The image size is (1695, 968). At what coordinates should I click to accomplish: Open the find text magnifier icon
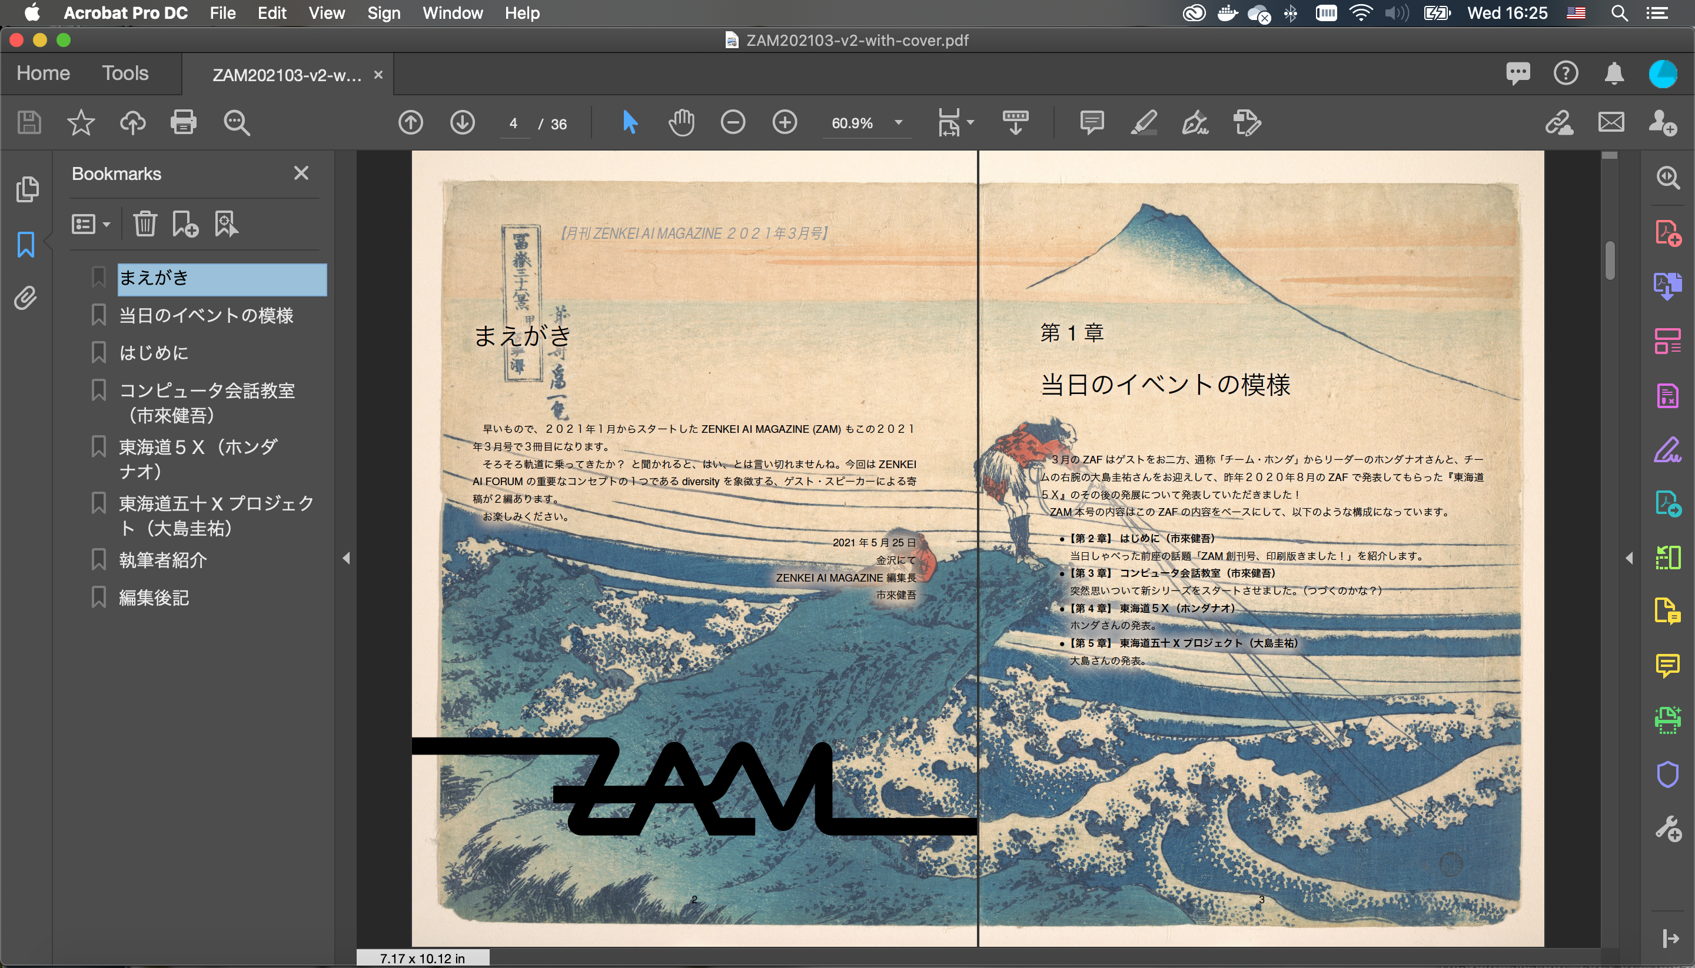(236, 123)
